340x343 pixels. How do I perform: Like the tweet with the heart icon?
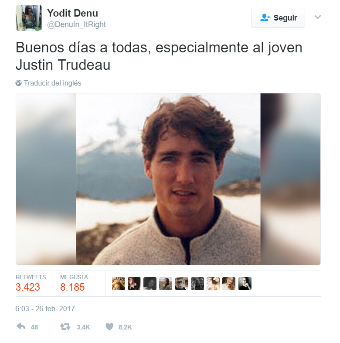109,327
